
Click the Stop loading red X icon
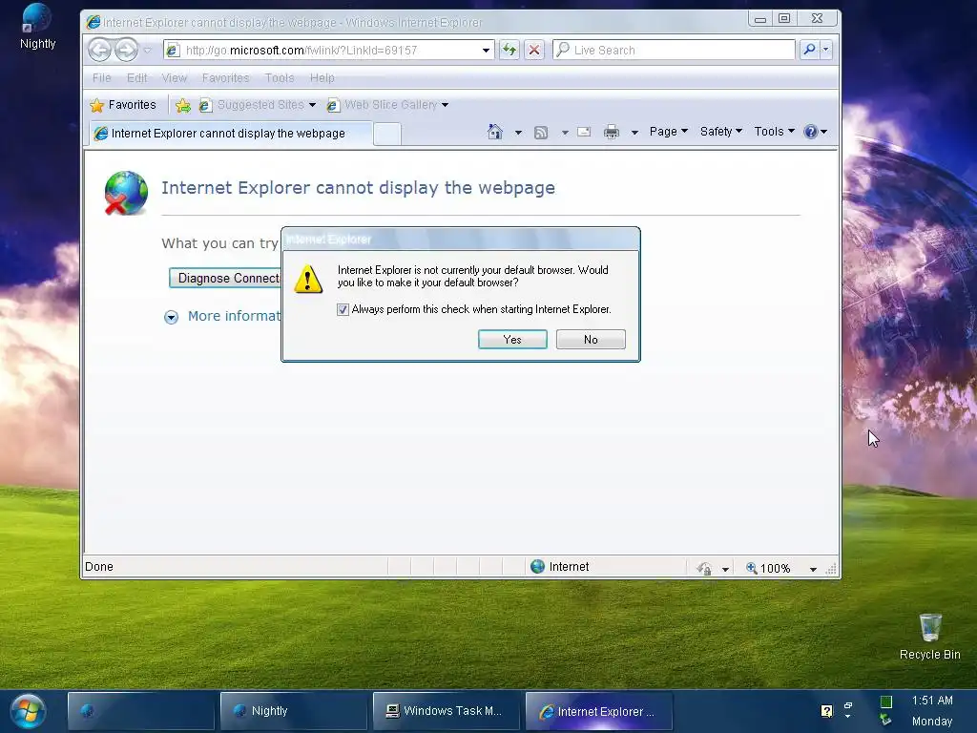coord(534,50)
